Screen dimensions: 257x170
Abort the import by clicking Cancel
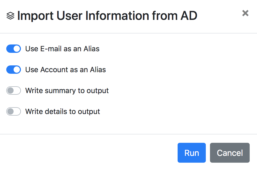(230, 153)
